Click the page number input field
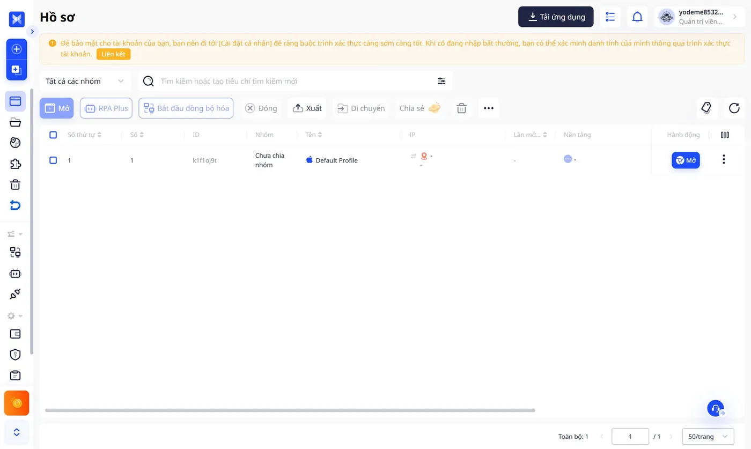 click(630, 437)
